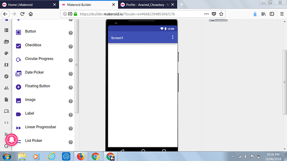
Task: Open the Maps category in sidebar
Action: (x=6, y=65)
